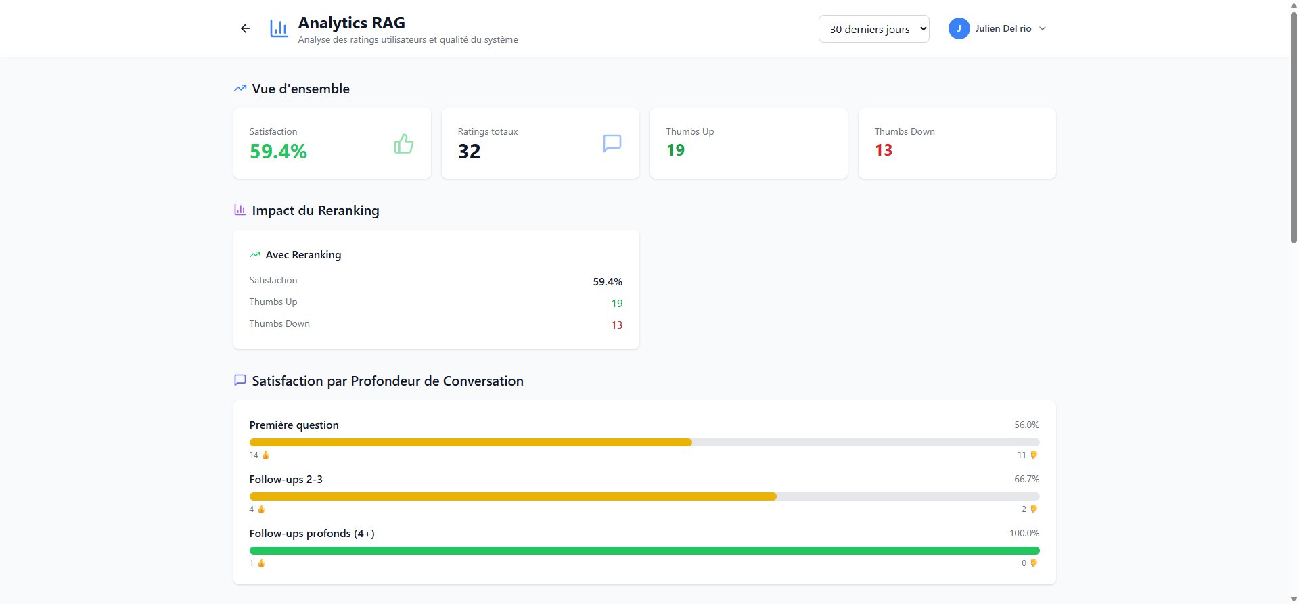Click the subtitle Analyse des ratings utilisateurs

(x=408, y=39)
